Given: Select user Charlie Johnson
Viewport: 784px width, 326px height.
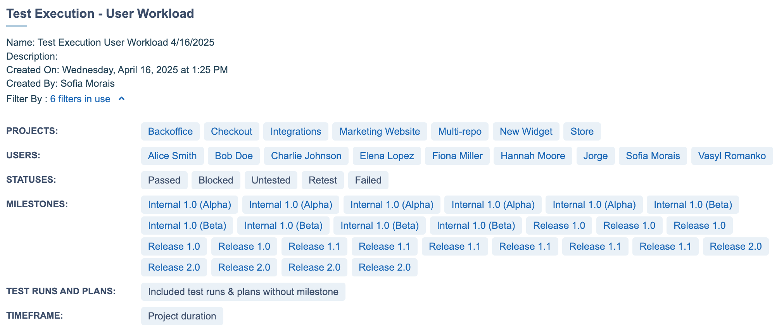Looking at the screenshot, I should 306,156.
